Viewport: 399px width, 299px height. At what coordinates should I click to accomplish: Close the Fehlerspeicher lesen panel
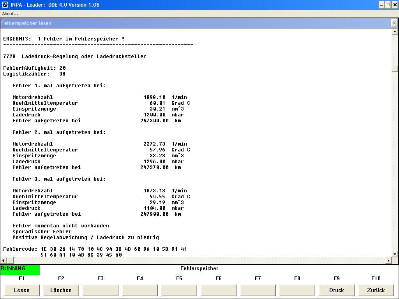click(394, 23)
